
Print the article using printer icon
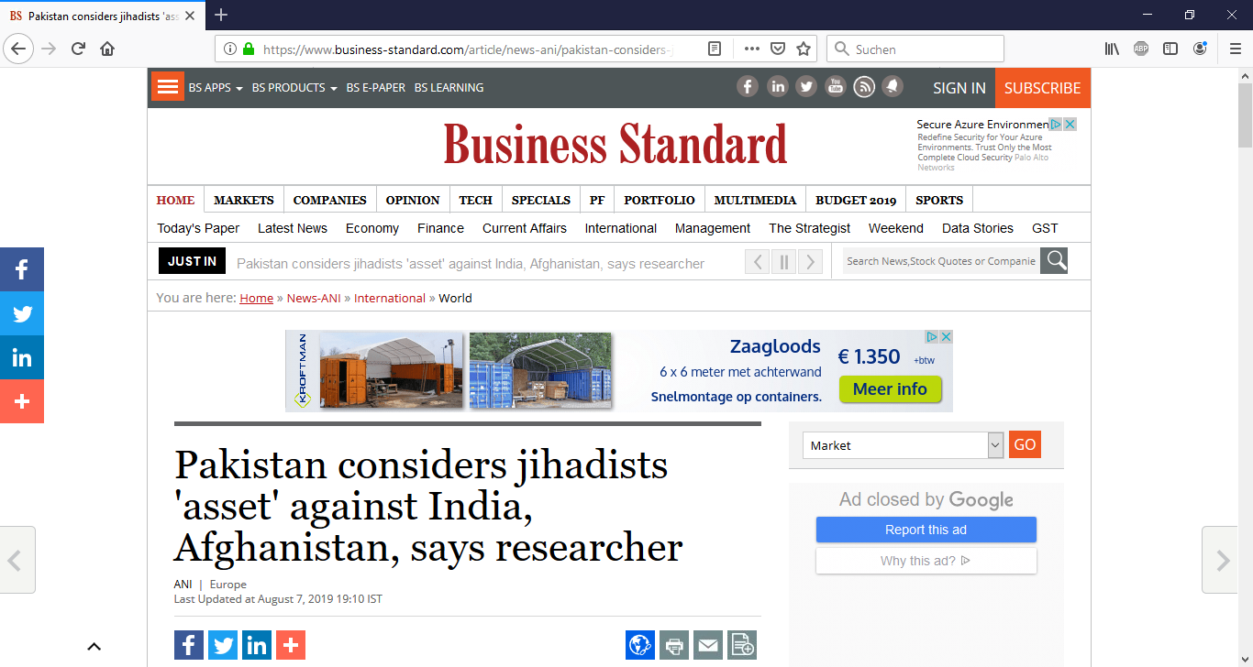click(674, 646)
